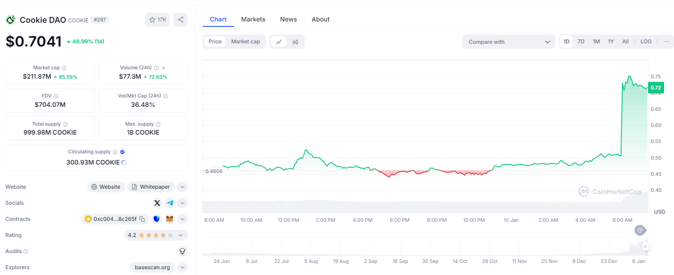Click the mini timeline overview chart
Viewport: 674px width, 275px height.
[x=425, y=246]
